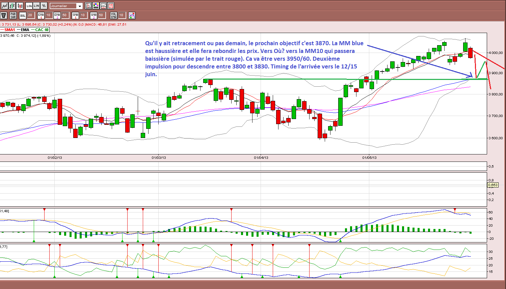Toggle the EMA 1 indicator
506x289 pixels.
coord(41,16)
